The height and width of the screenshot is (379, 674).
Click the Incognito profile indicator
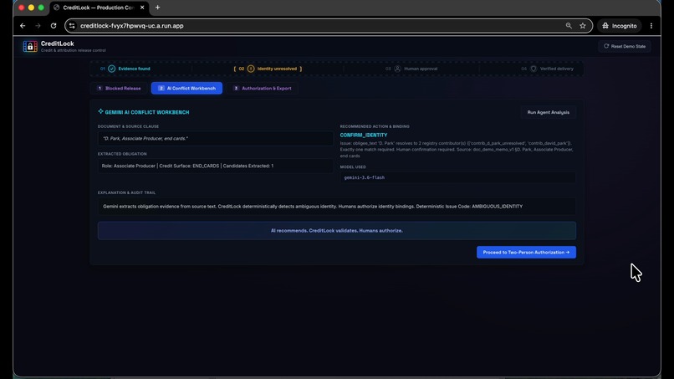point(620,26)
